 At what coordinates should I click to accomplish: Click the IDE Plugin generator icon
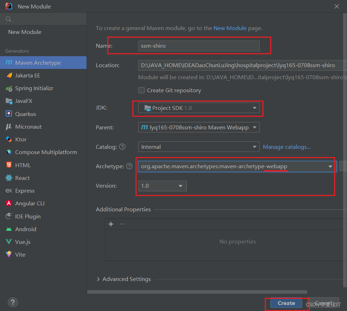coord(9,216)
